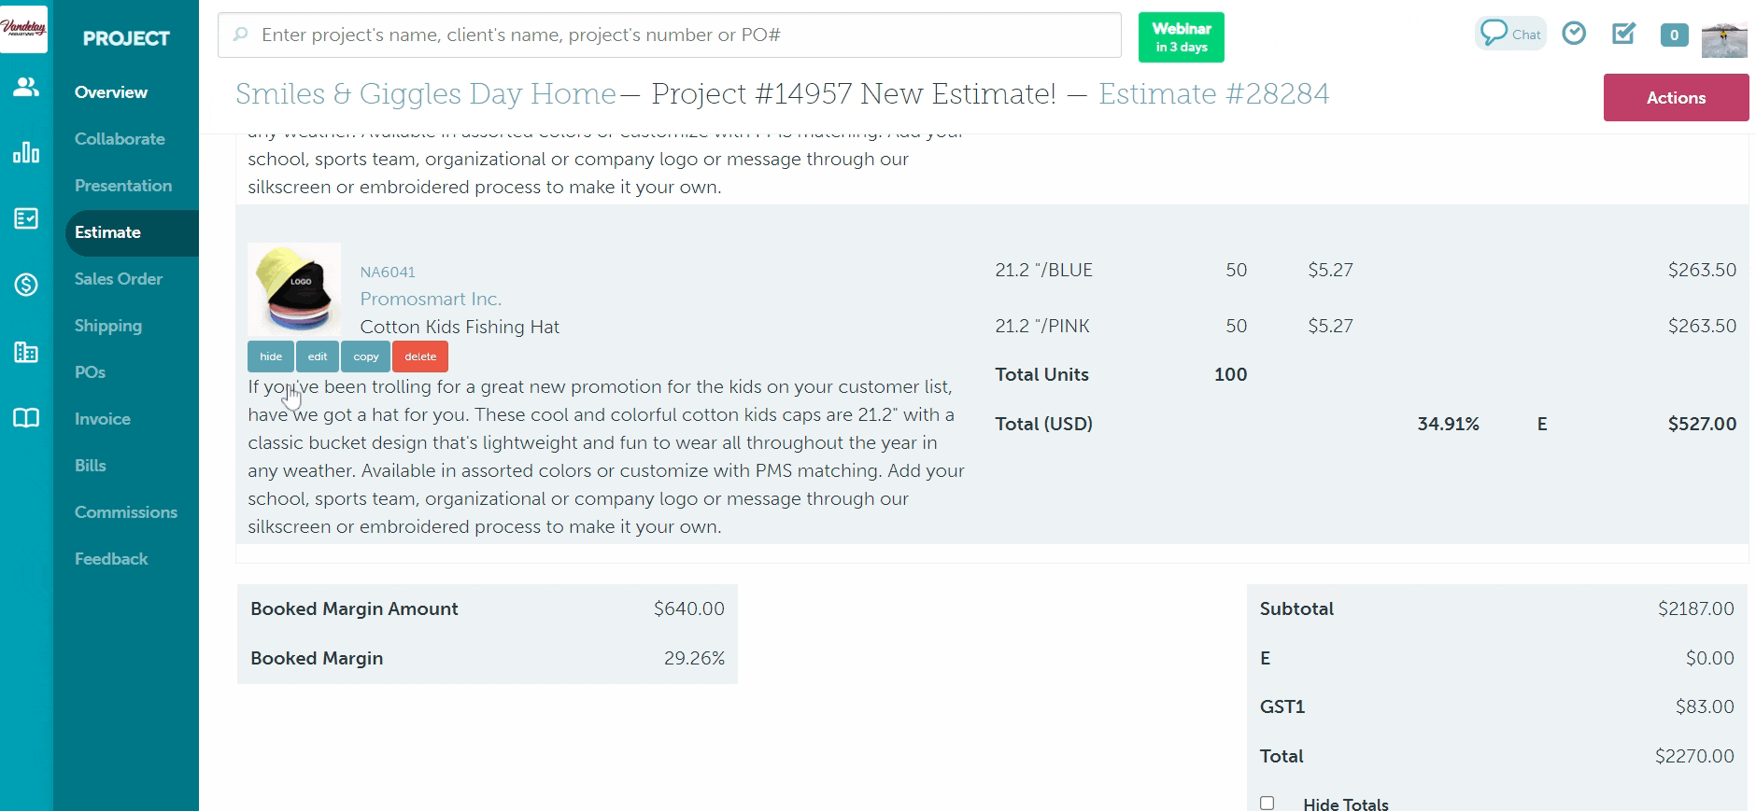Viewport: 1756px width, 811px height.
Task: Click the dollar sign finance icon
Action: click(26, 285)
